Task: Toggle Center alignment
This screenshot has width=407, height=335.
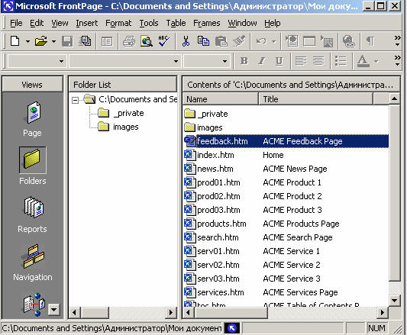Action: coord(318,61)
